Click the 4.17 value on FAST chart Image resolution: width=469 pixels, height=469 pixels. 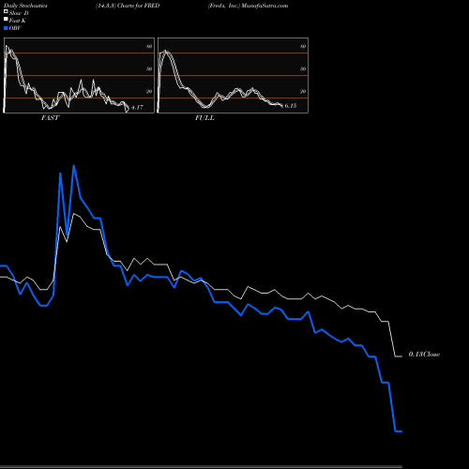pos(137,107)
